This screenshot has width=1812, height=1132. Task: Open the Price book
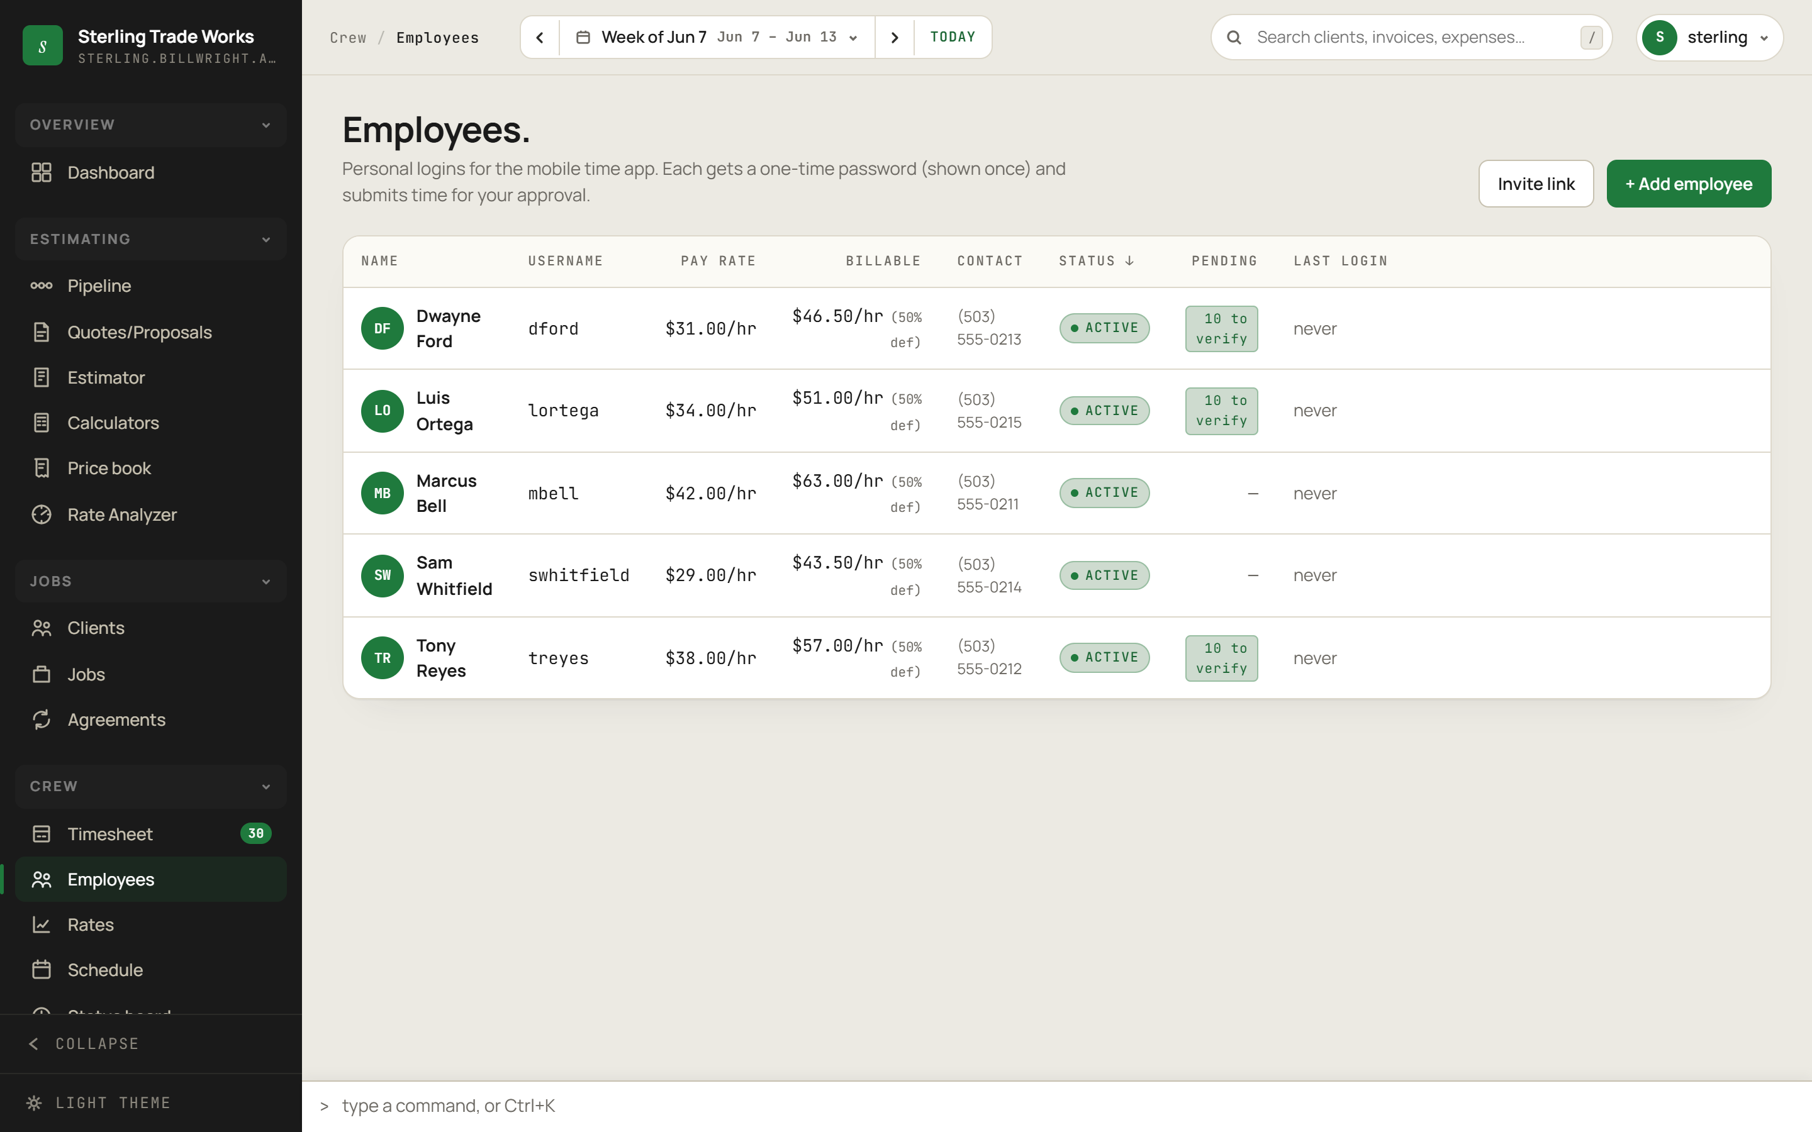(150, 468)
